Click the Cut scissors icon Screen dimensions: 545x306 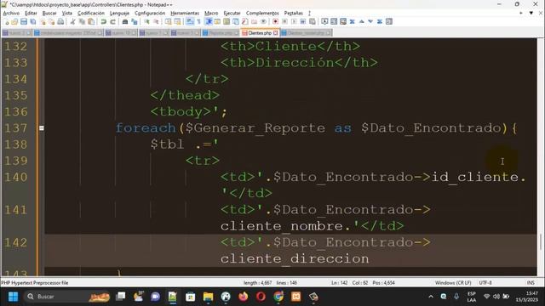[72, 21]
